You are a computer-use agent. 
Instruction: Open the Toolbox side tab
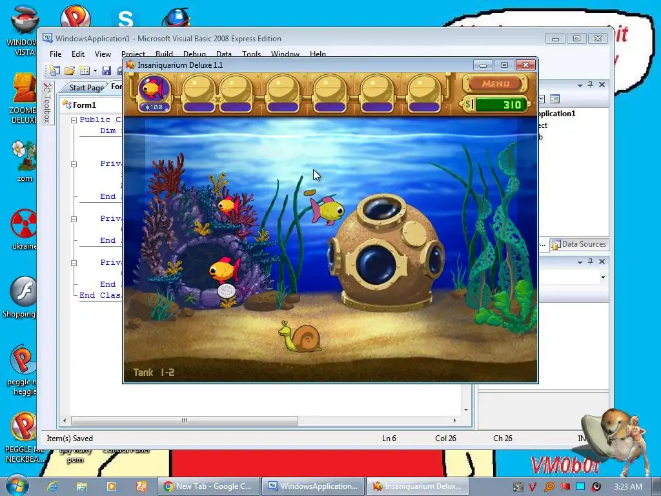48,103
